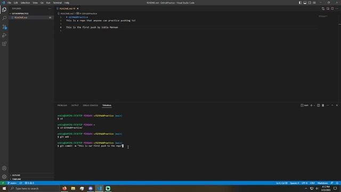This screenshot has width=341, height=192.
Task: Split the editor right
Action: click(332, 9)
